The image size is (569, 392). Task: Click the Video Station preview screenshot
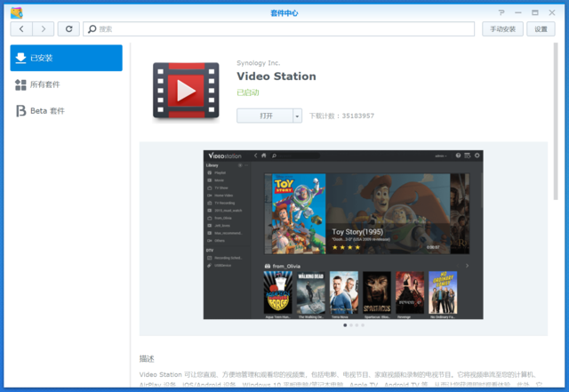tap(343, 235)
